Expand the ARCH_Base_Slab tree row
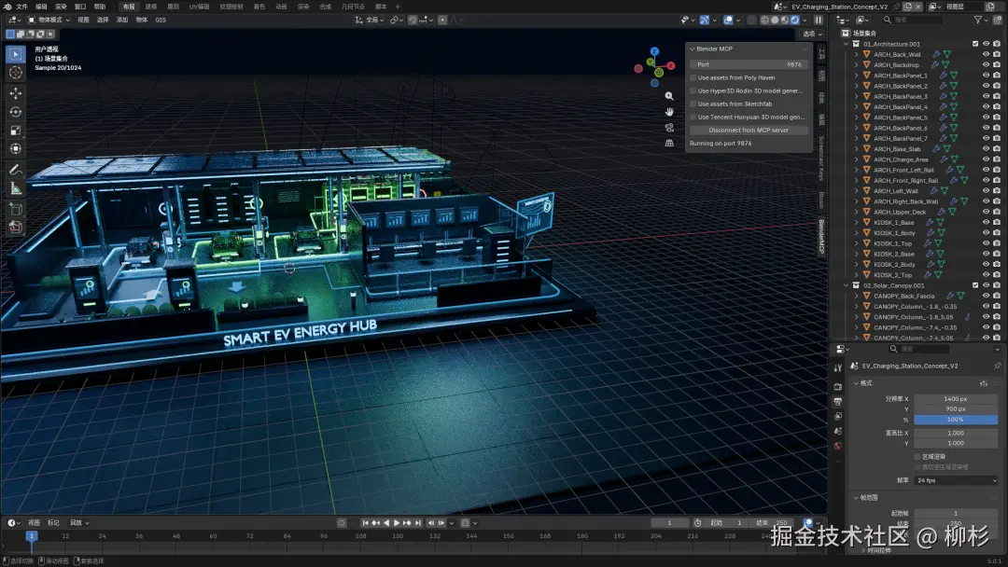Screen dimensions: 1008x567 [x=857, y=149]
